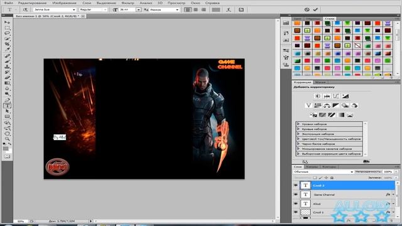
Task: Click the foreground color swatch
Action: 6,149
